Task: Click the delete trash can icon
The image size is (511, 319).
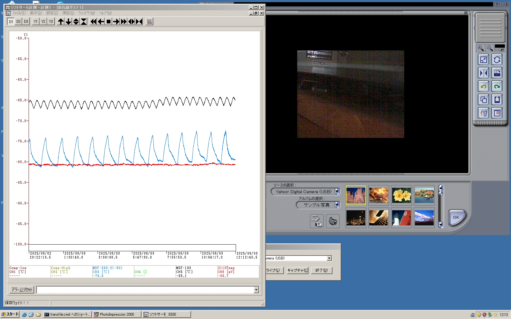Action: coord(484,113)
